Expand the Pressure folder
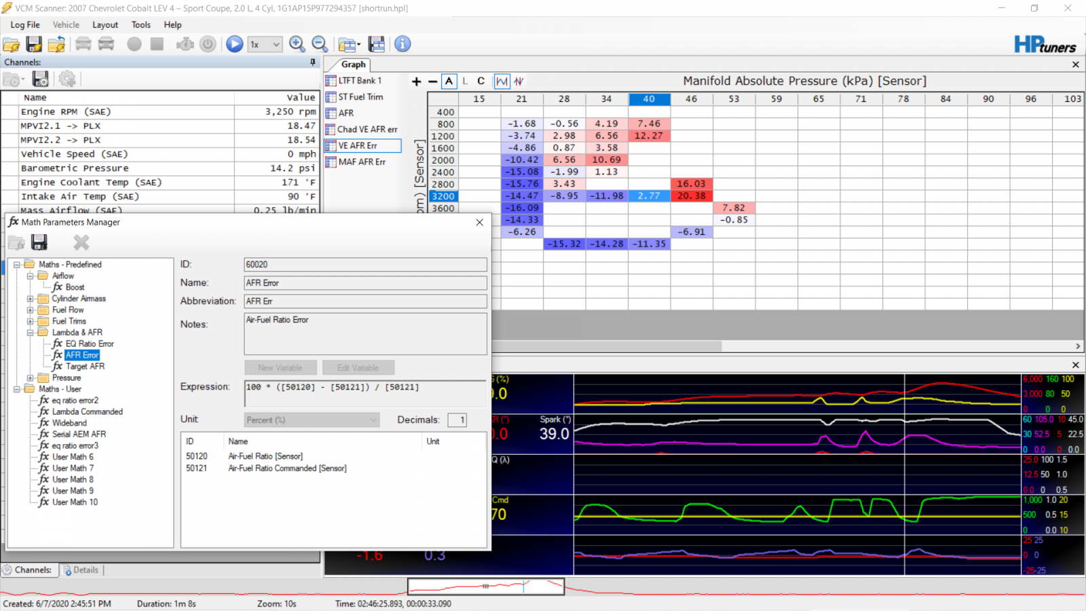This screenshot has width=1086, height=611. pos(30,378)
